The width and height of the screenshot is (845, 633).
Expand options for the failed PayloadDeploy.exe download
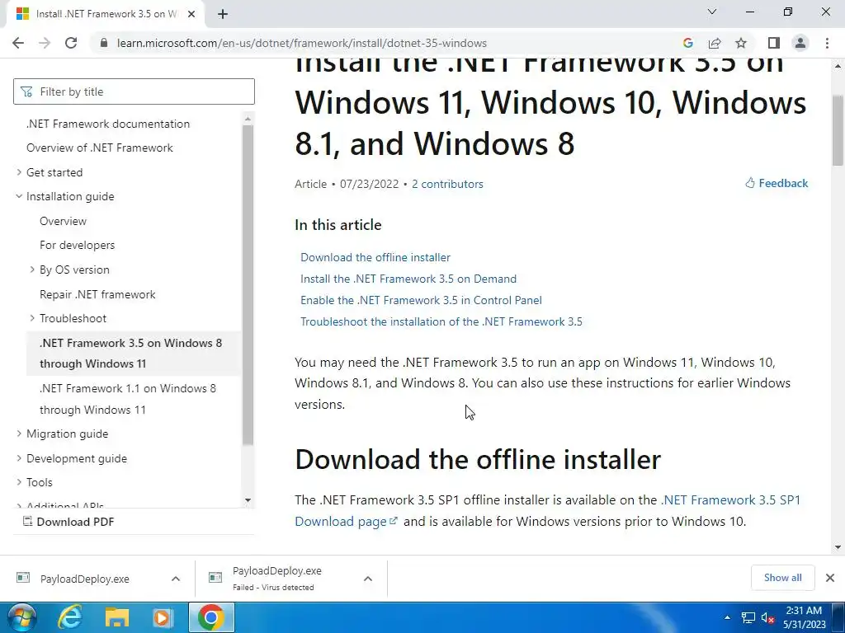[x=368, y=579]
